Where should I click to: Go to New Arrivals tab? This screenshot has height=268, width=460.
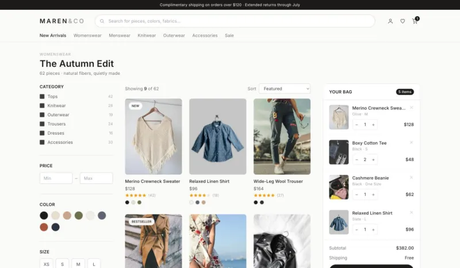pos(53,36)
